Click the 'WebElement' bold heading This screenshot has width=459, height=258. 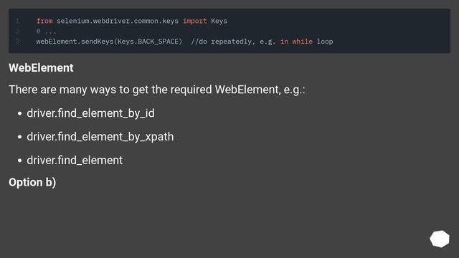click(x=41, y=68)
